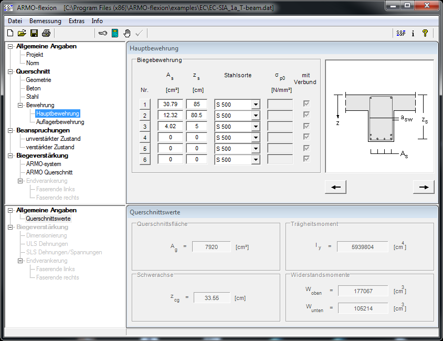Toggle 'mit Verbund' checkbox for row 6

pos(307,159)
